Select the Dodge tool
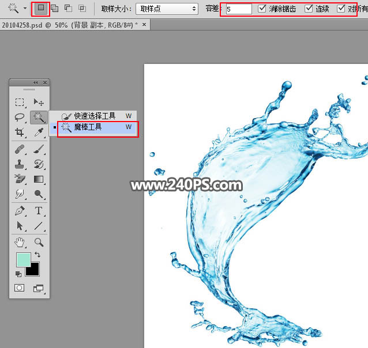This screenshot has height=348, width=368. pyautogui.click(x=39, y=194)
